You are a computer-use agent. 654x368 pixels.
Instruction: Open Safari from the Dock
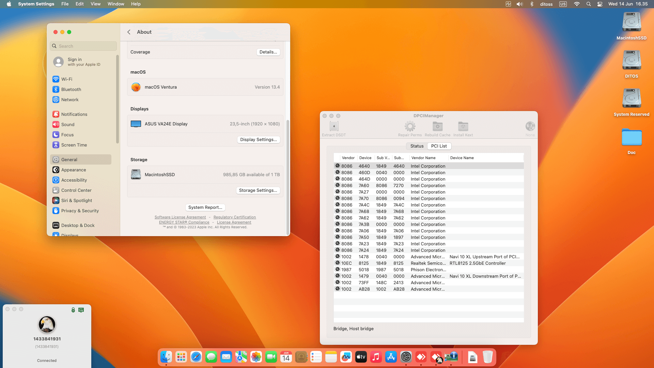[196, 357]
